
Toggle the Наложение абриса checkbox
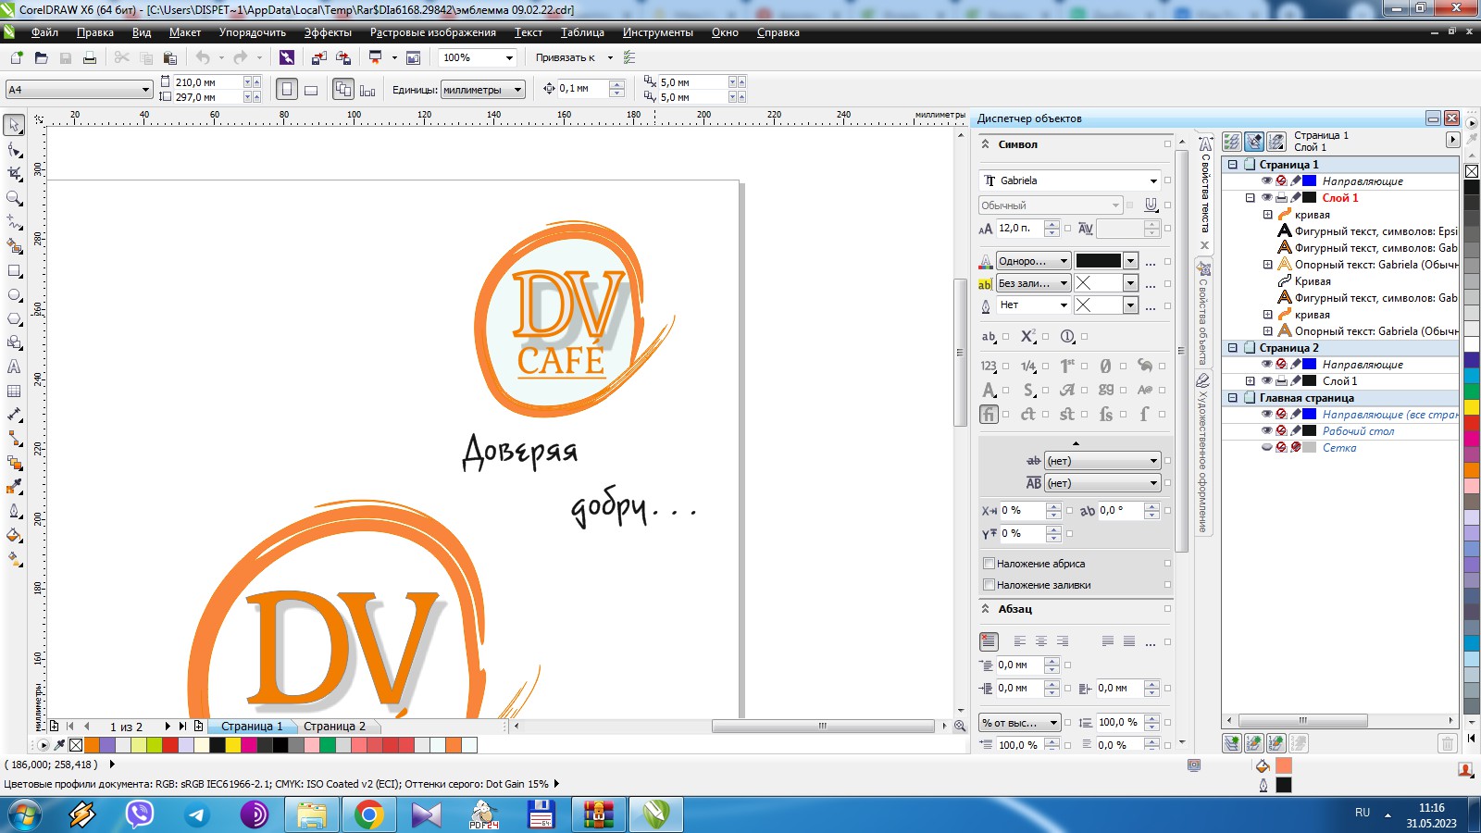989,564
